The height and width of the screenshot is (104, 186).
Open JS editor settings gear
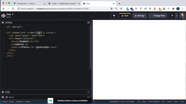point(3,97)
